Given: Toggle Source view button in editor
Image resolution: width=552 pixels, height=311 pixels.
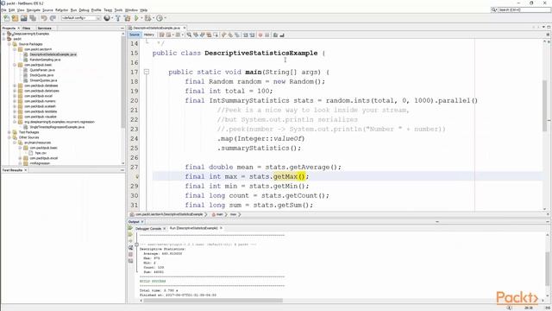Looking at the screenshot, I should pos(135,35).
